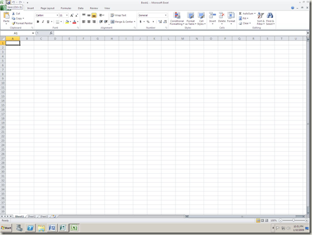Toggle Align Text Left
Screen dimensions: 312x235
tap(84, 22)
